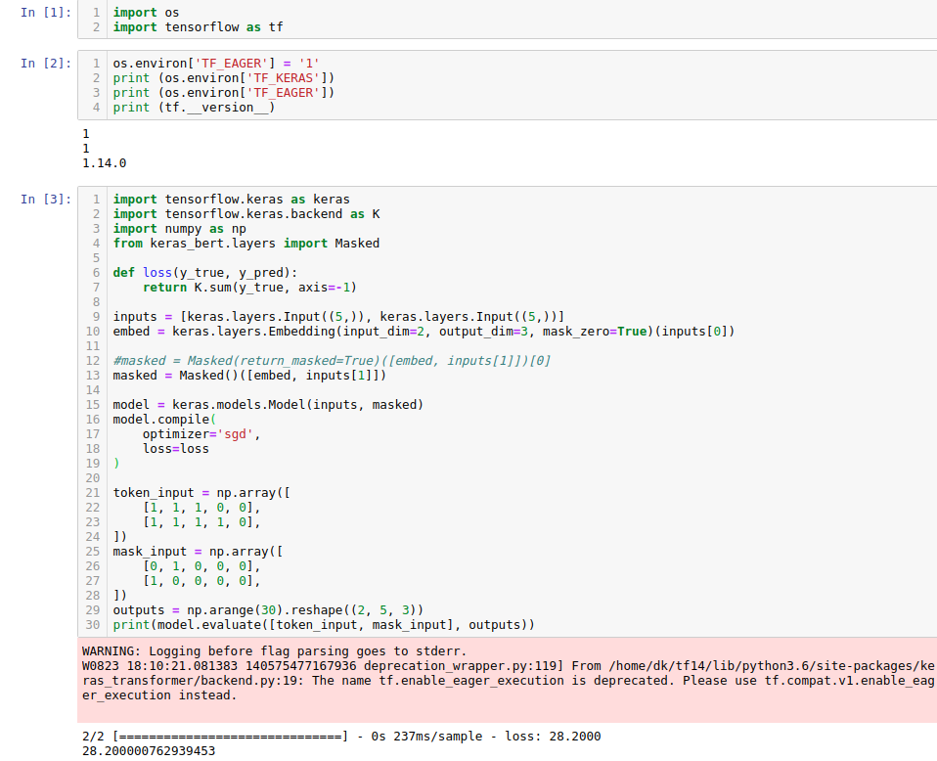
Task: Click the In [3] cell prompt
Action: click(x=45, y=200)
